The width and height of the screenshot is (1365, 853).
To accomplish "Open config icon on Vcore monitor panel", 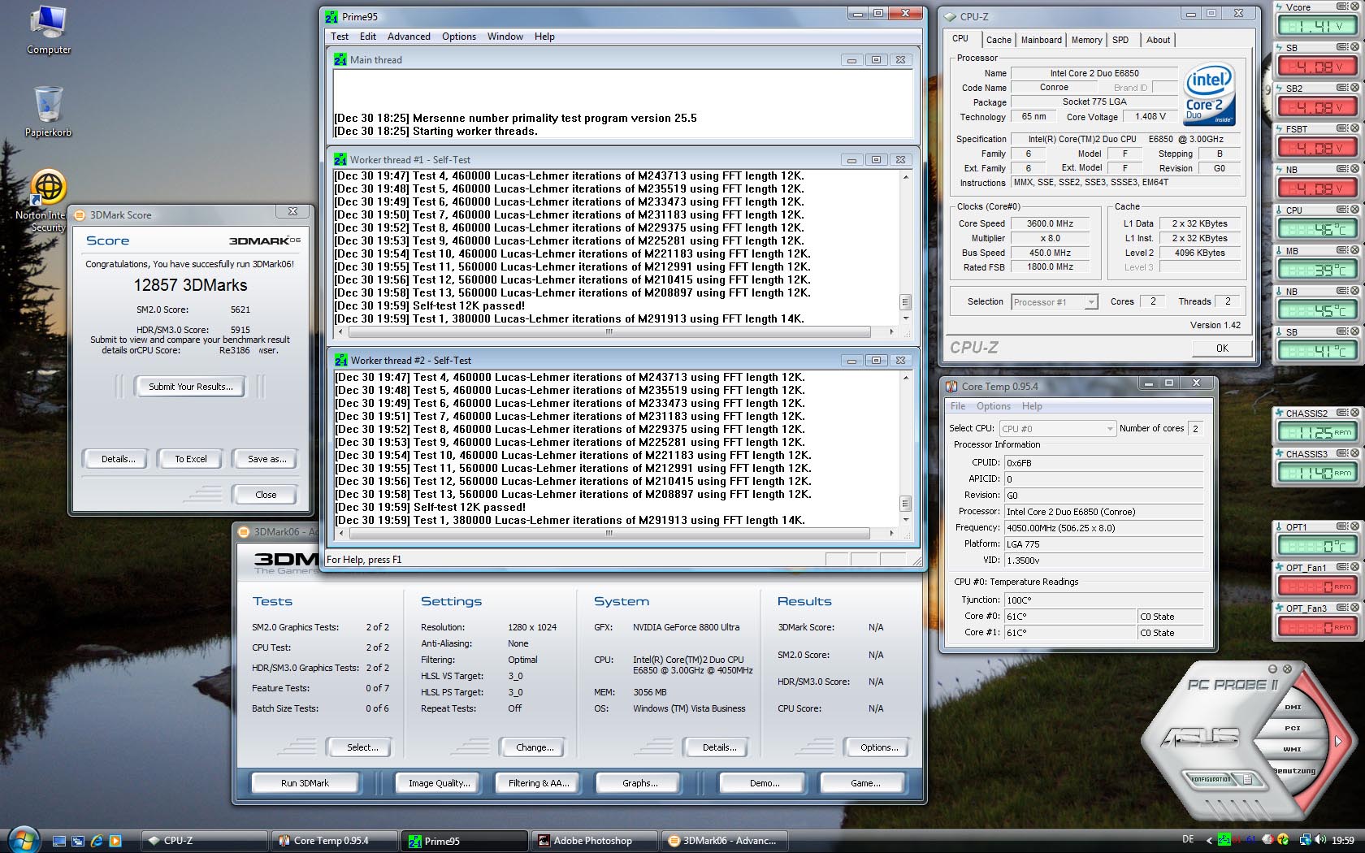I will [1342, 6].
